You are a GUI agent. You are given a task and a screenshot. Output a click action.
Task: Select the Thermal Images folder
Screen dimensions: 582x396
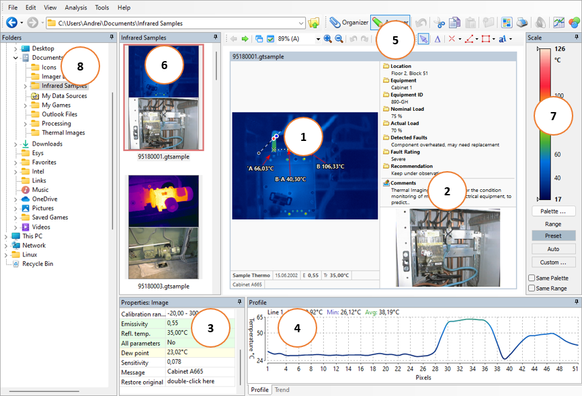(x=63, y=132)
